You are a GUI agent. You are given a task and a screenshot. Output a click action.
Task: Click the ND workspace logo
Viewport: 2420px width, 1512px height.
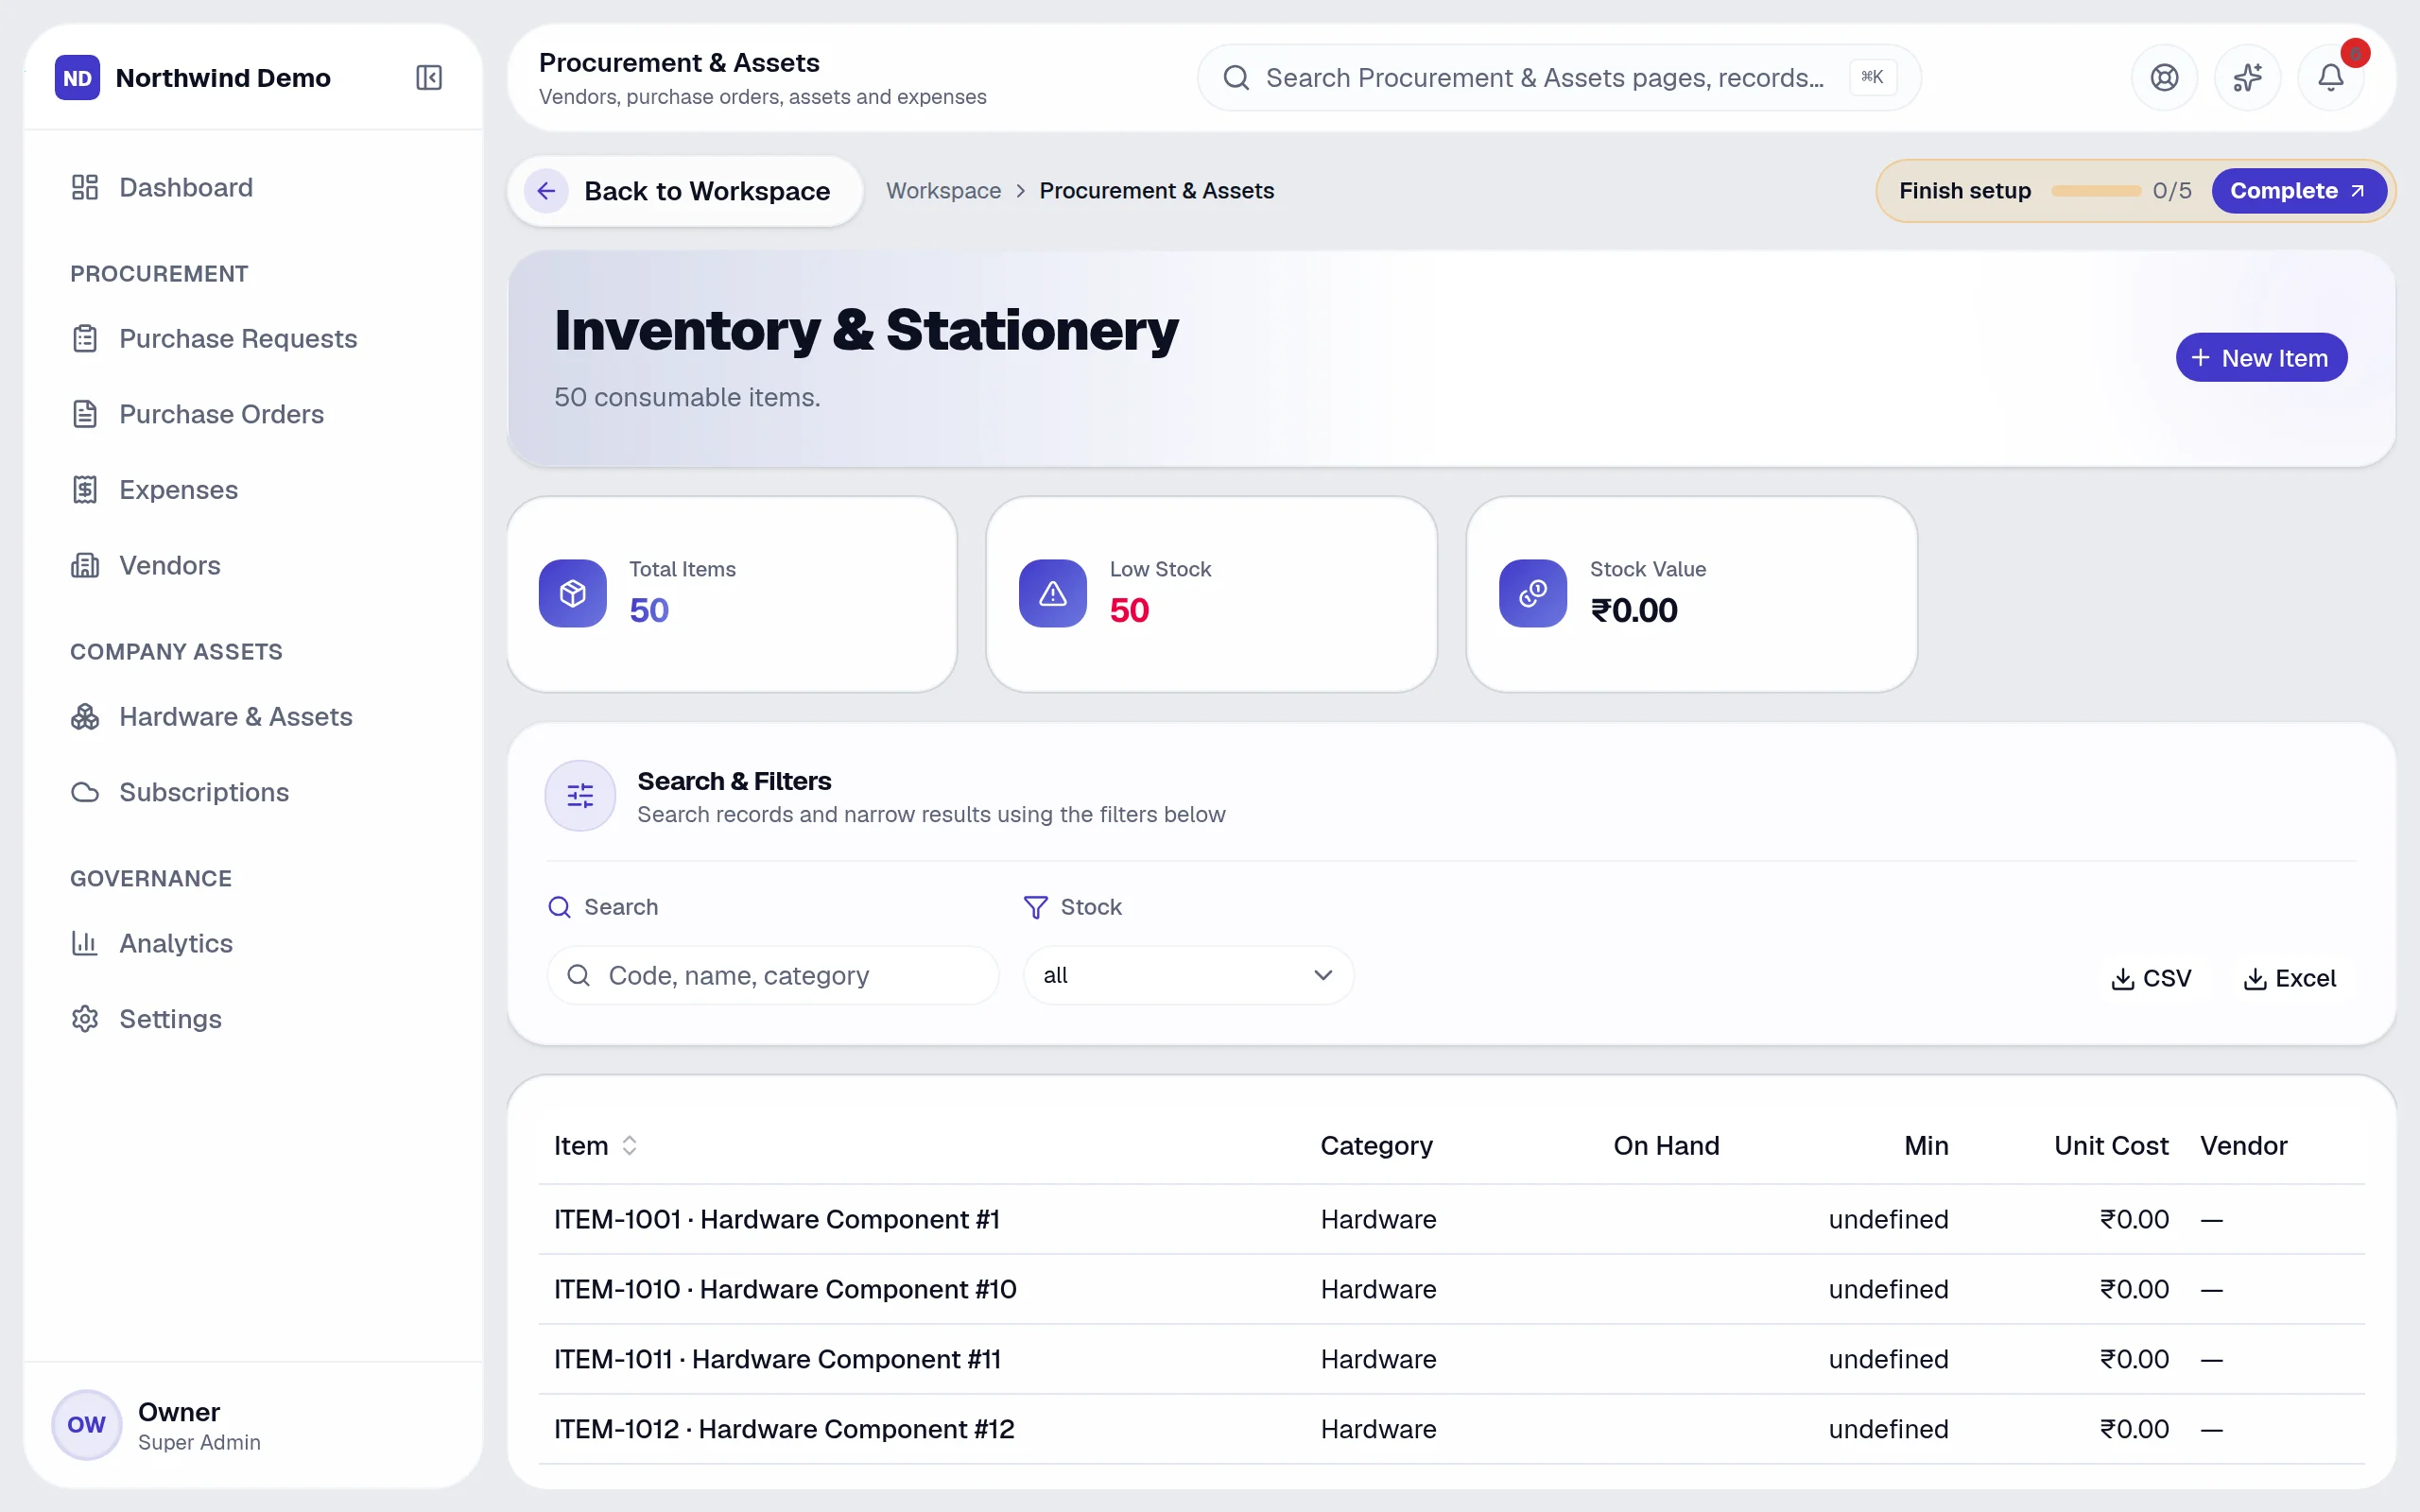pyautogui.click(x=77, y=77)
